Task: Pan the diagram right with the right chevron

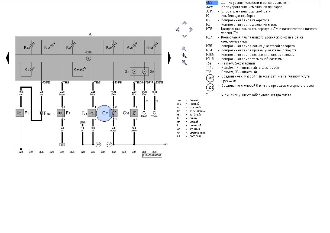Action: [x=190, y=30]
